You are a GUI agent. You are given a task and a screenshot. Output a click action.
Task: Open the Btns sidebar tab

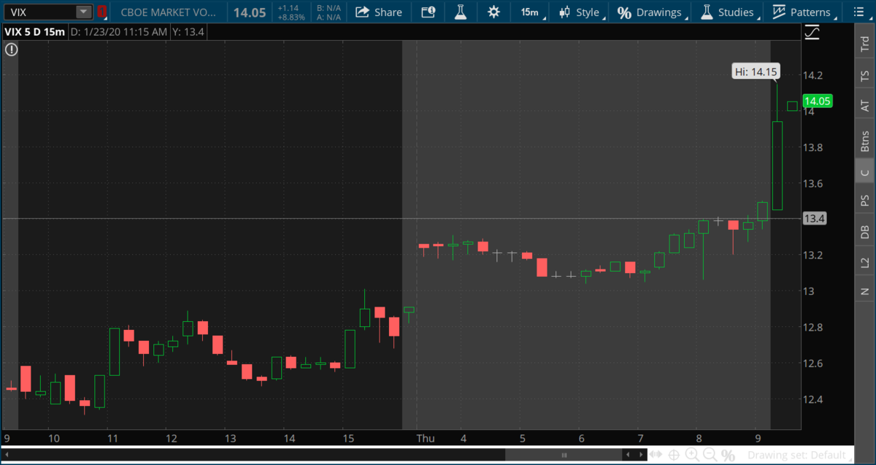(x=865, y=140)
